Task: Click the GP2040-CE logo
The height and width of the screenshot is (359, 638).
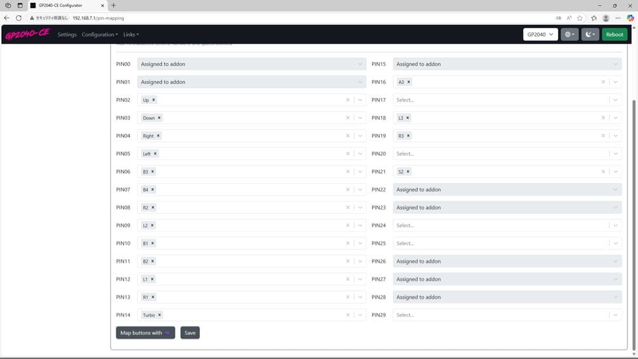Action: (x=27, y=34)
